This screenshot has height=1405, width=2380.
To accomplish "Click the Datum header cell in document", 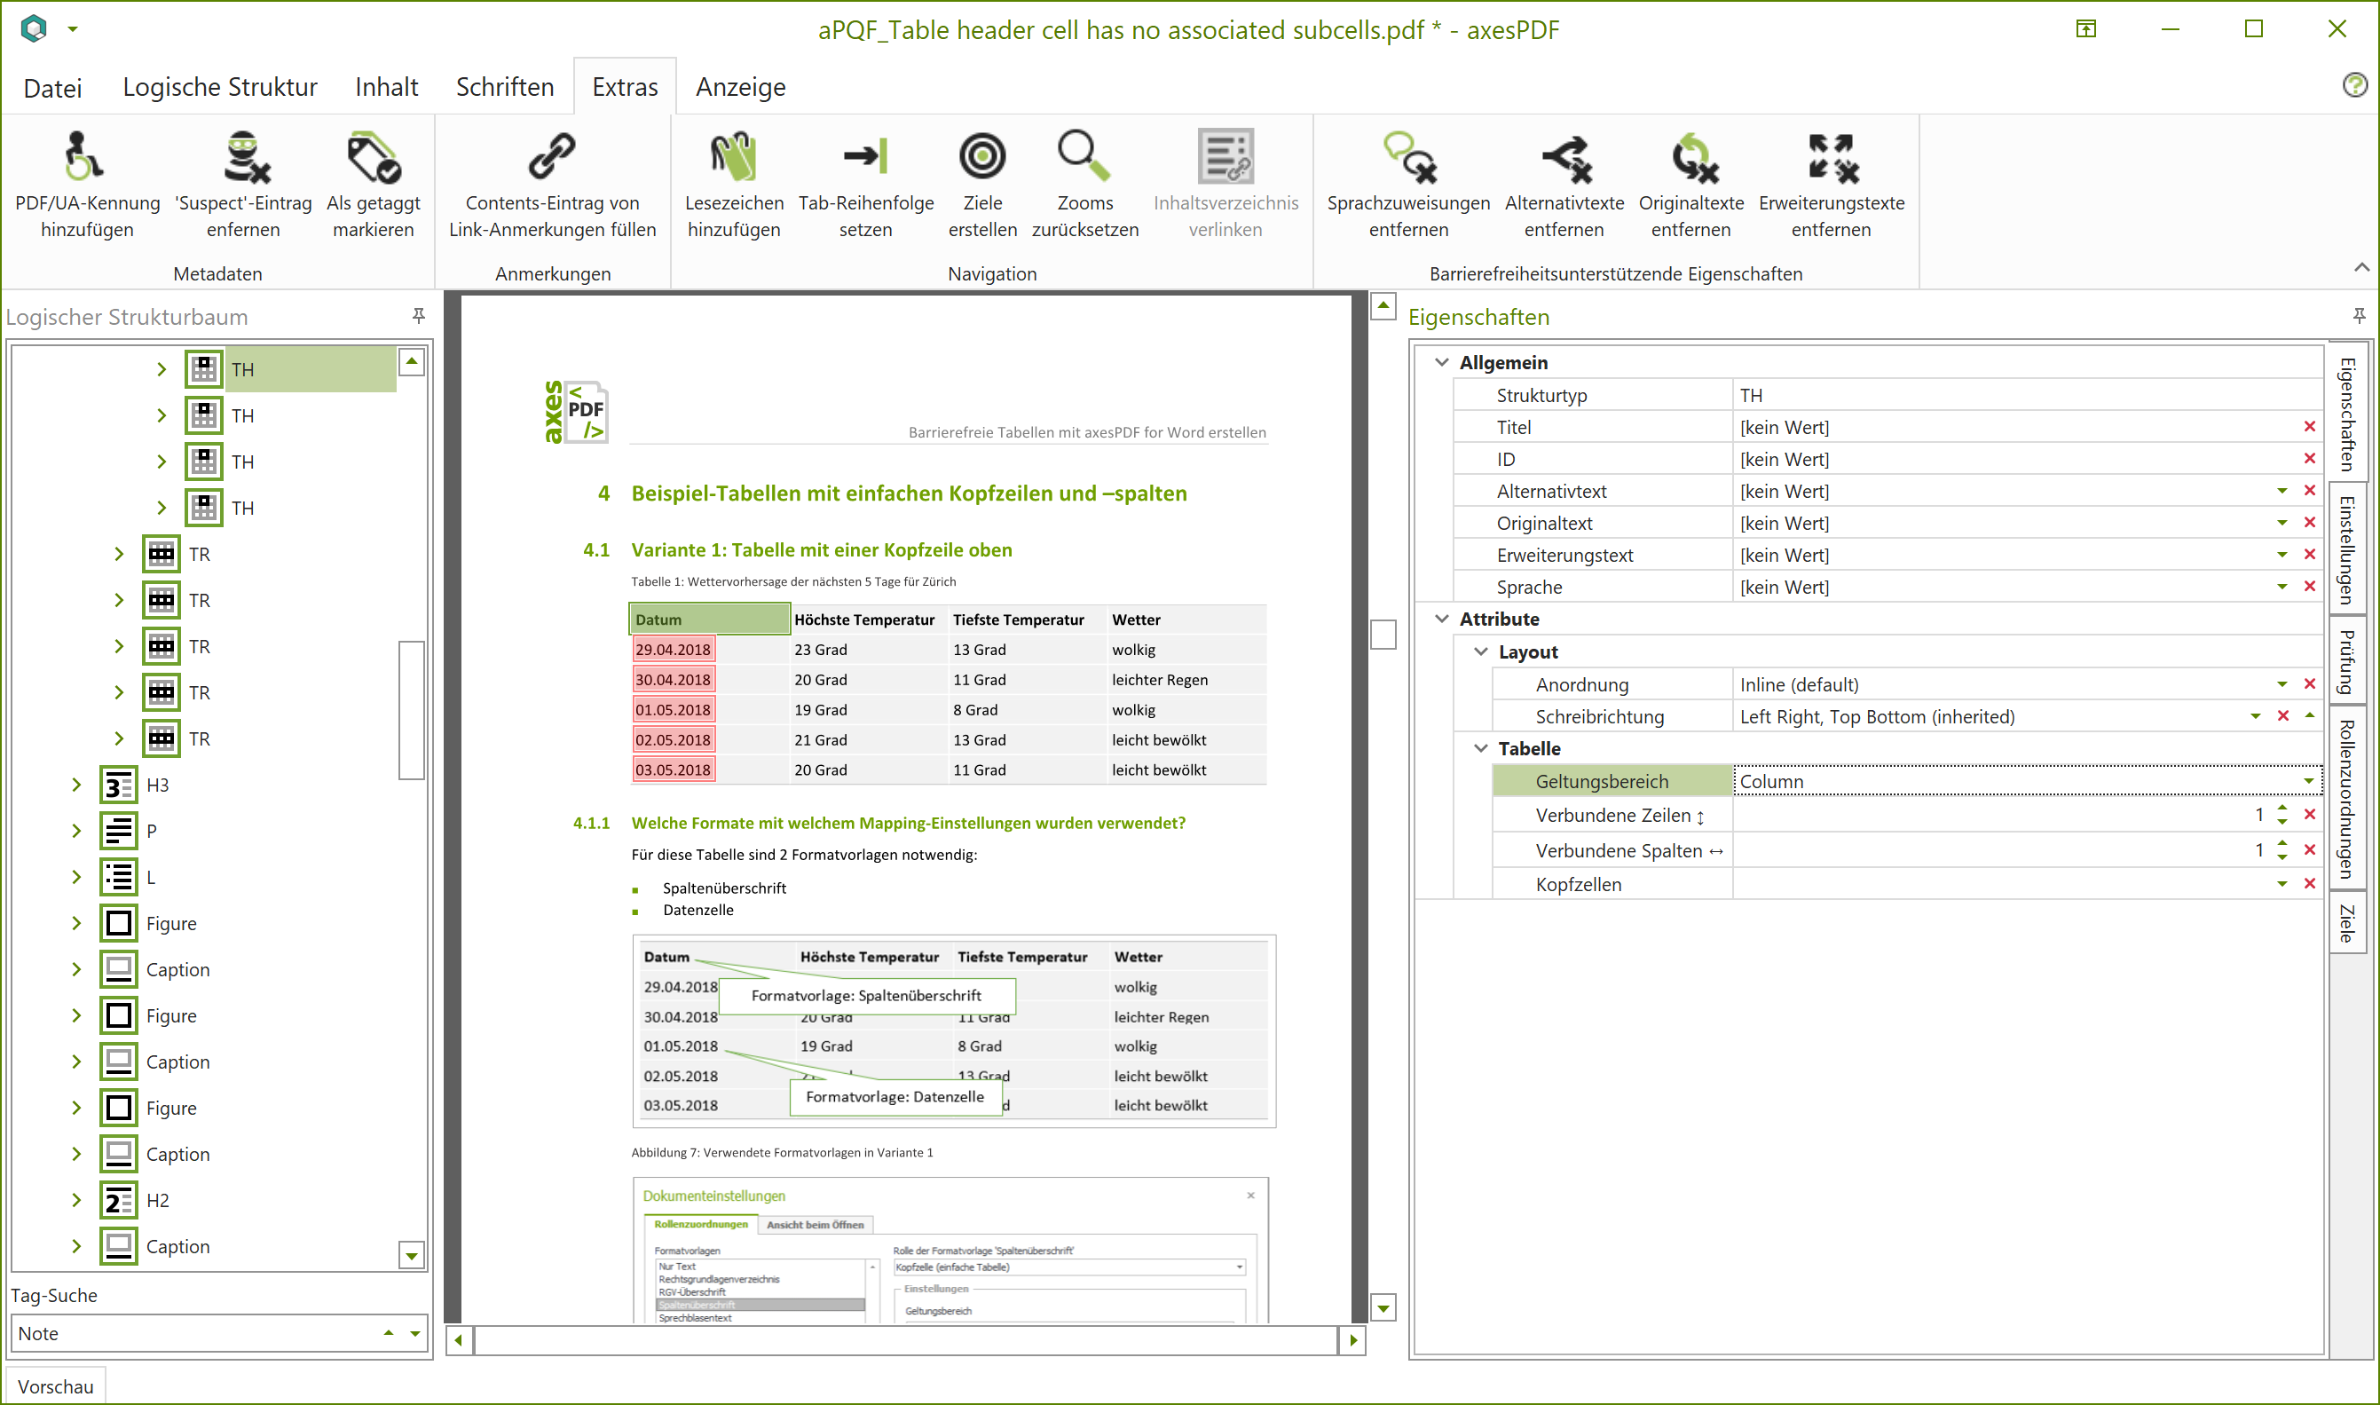I will (x=709, y=620).
